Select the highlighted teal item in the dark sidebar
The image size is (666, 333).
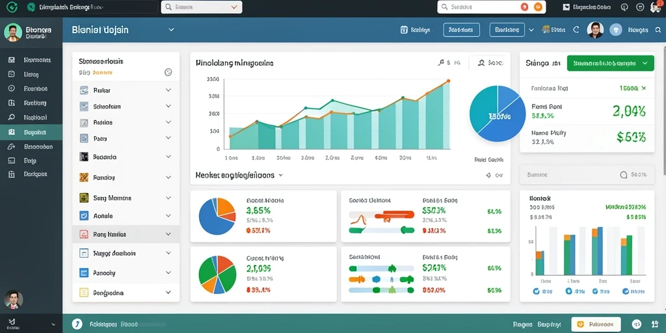(31, 132)
